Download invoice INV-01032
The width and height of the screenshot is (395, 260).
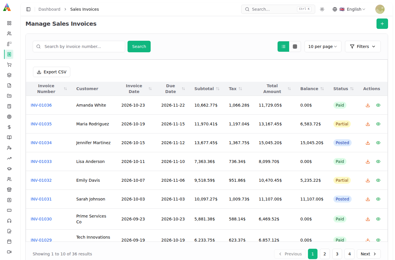coord(368,180)
